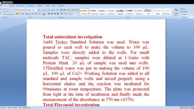Viewport: 194px width, 109px height.
Task: Click Increase Indent icon
Action: (64, 10)
